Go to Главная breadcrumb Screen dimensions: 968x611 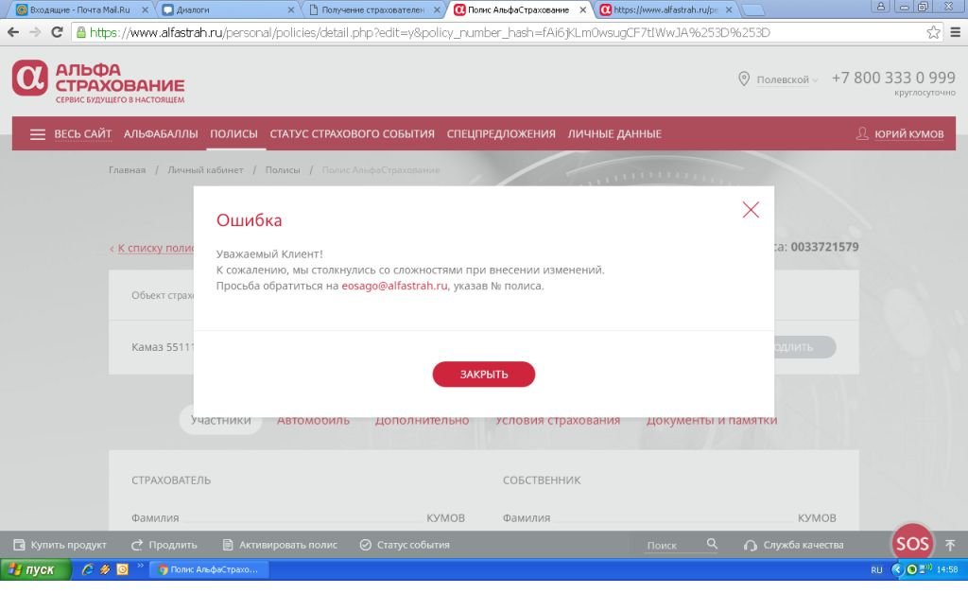coord(127,170)
